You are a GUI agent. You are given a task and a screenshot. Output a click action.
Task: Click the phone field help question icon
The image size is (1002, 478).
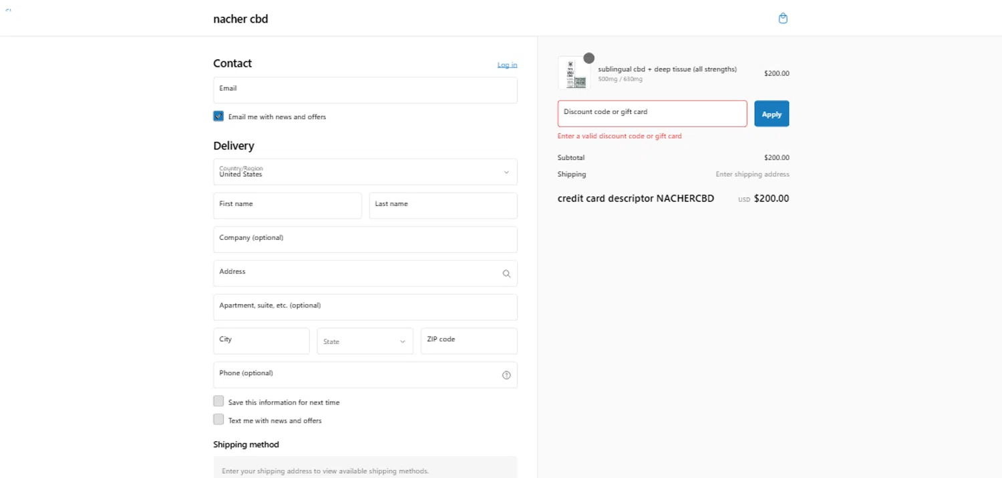point(506,375)
